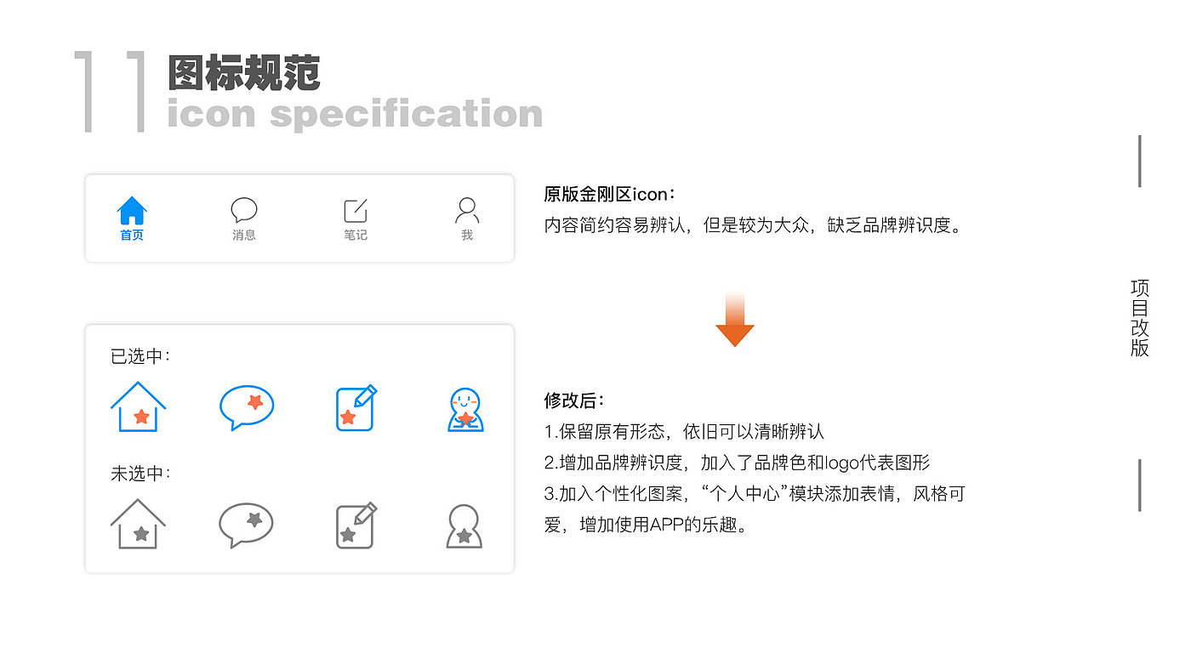Select the blue notepad with pencil icon

(356, 408)
